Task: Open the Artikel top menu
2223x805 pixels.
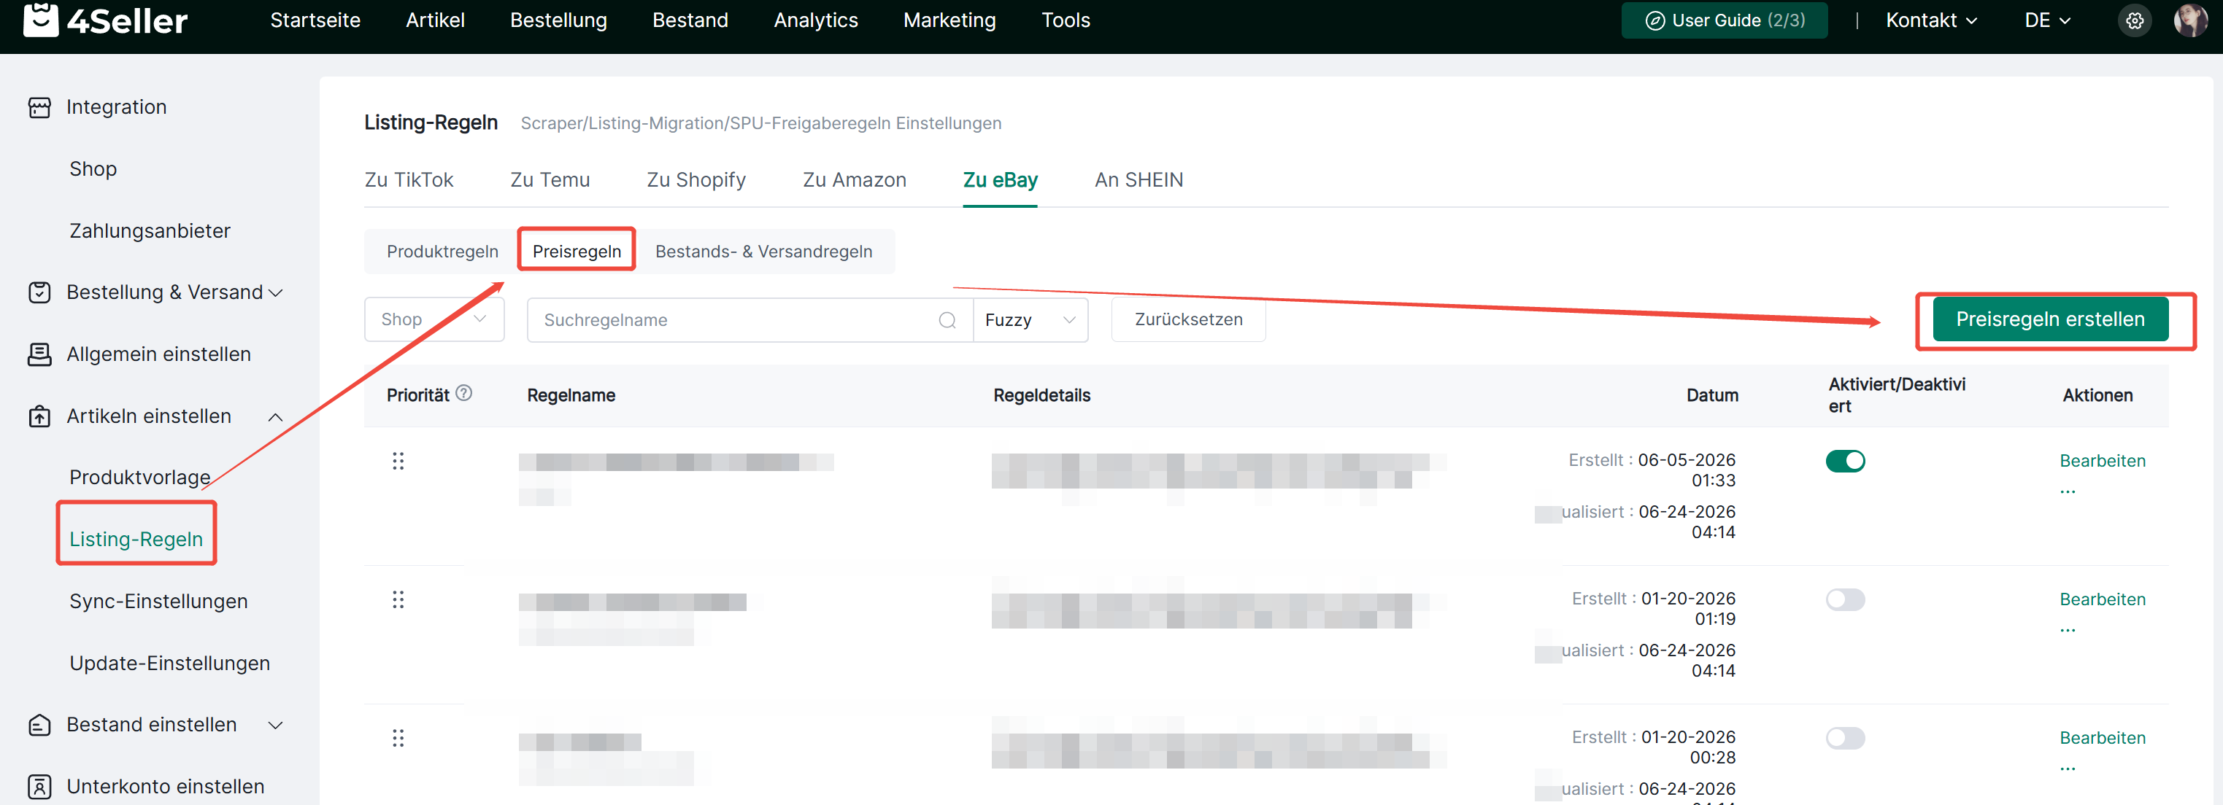Action: pos(435,20)
